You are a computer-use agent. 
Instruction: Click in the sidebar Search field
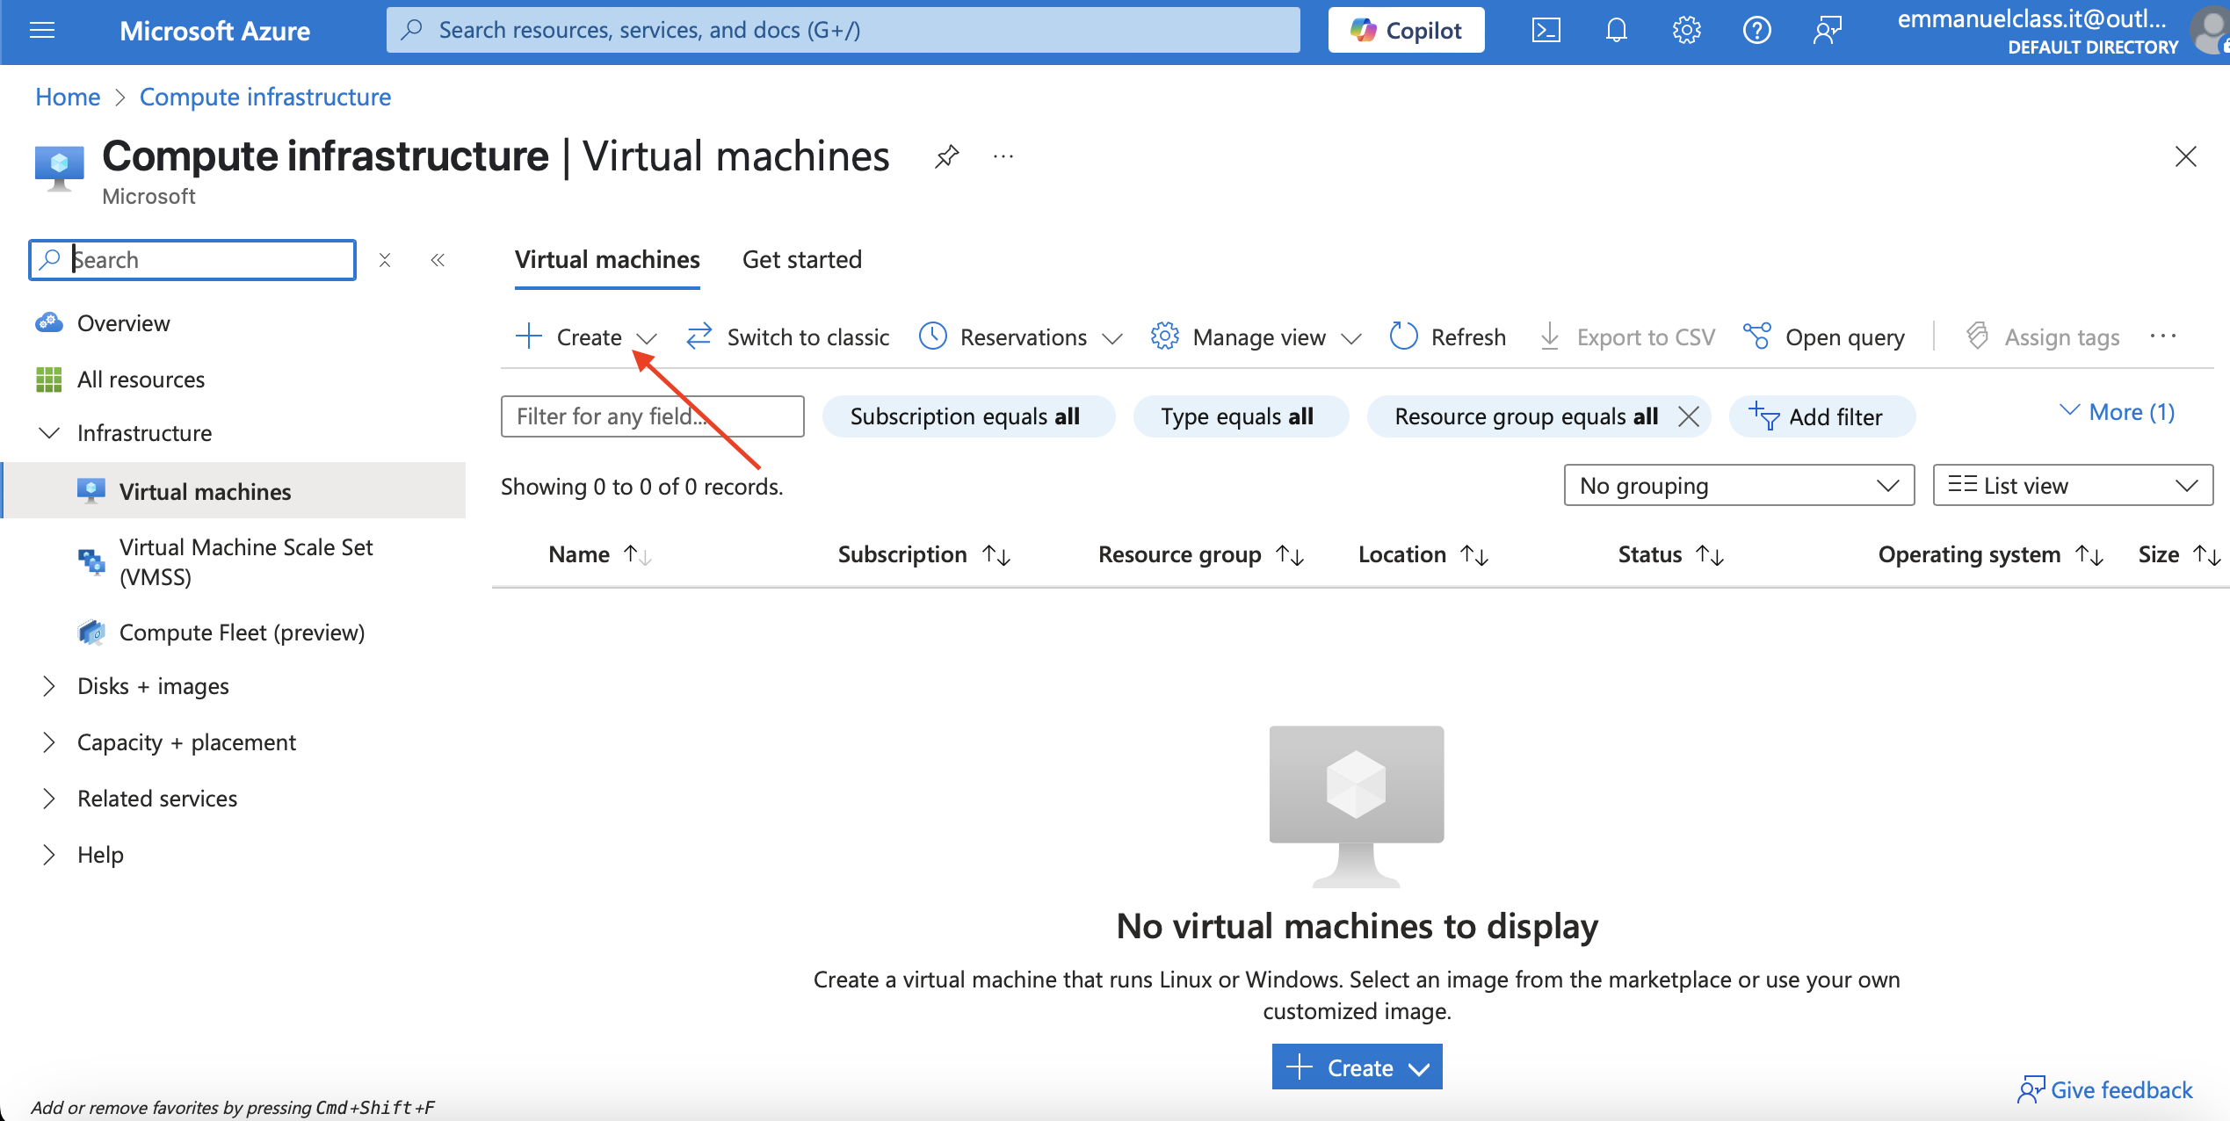[192, 260]
